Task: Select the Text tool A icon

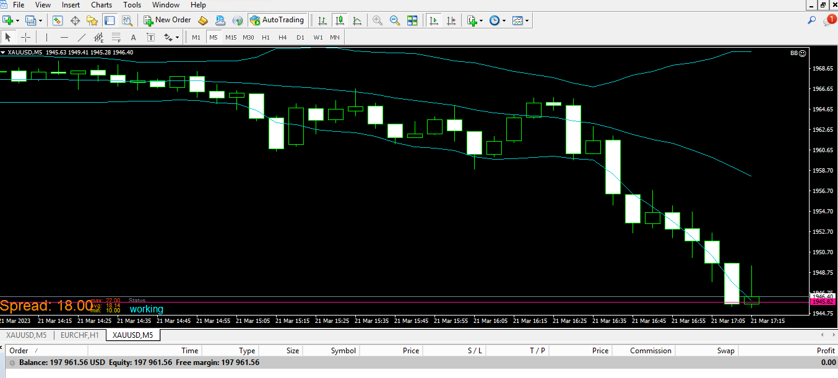Action: tap(133, 37)
